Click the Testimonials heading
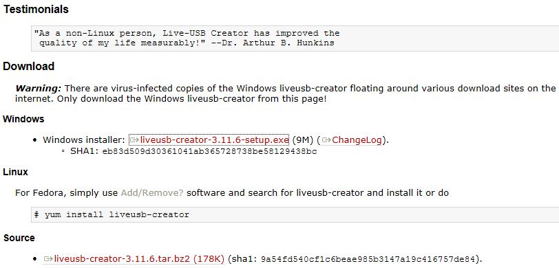Screen dimensions: 559x268 tap(36, 9)
